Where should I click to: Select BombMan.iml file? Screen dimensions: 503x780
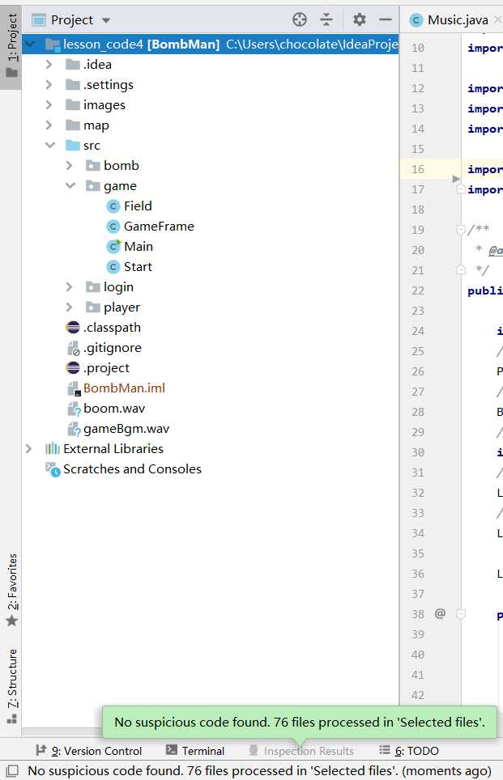point(124,388)
